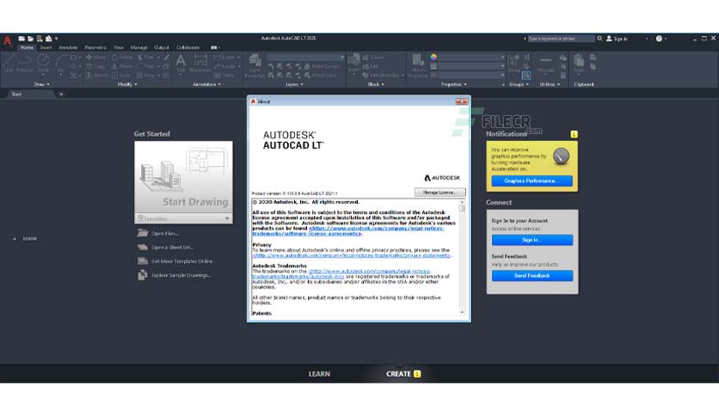Image resolution: width=719 pixels, height=416 pixels.
Task: Close the About dialog
Action: (462, 101)
